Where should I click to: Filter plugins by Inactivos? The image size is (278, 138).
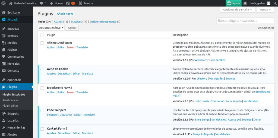(x=76, y=22)
